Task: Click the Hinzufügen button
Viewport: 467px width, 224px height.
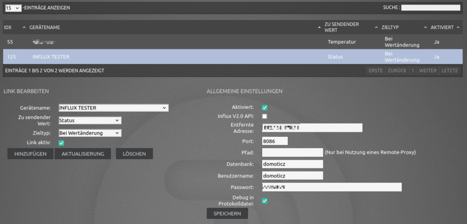Action: (31, 154)
